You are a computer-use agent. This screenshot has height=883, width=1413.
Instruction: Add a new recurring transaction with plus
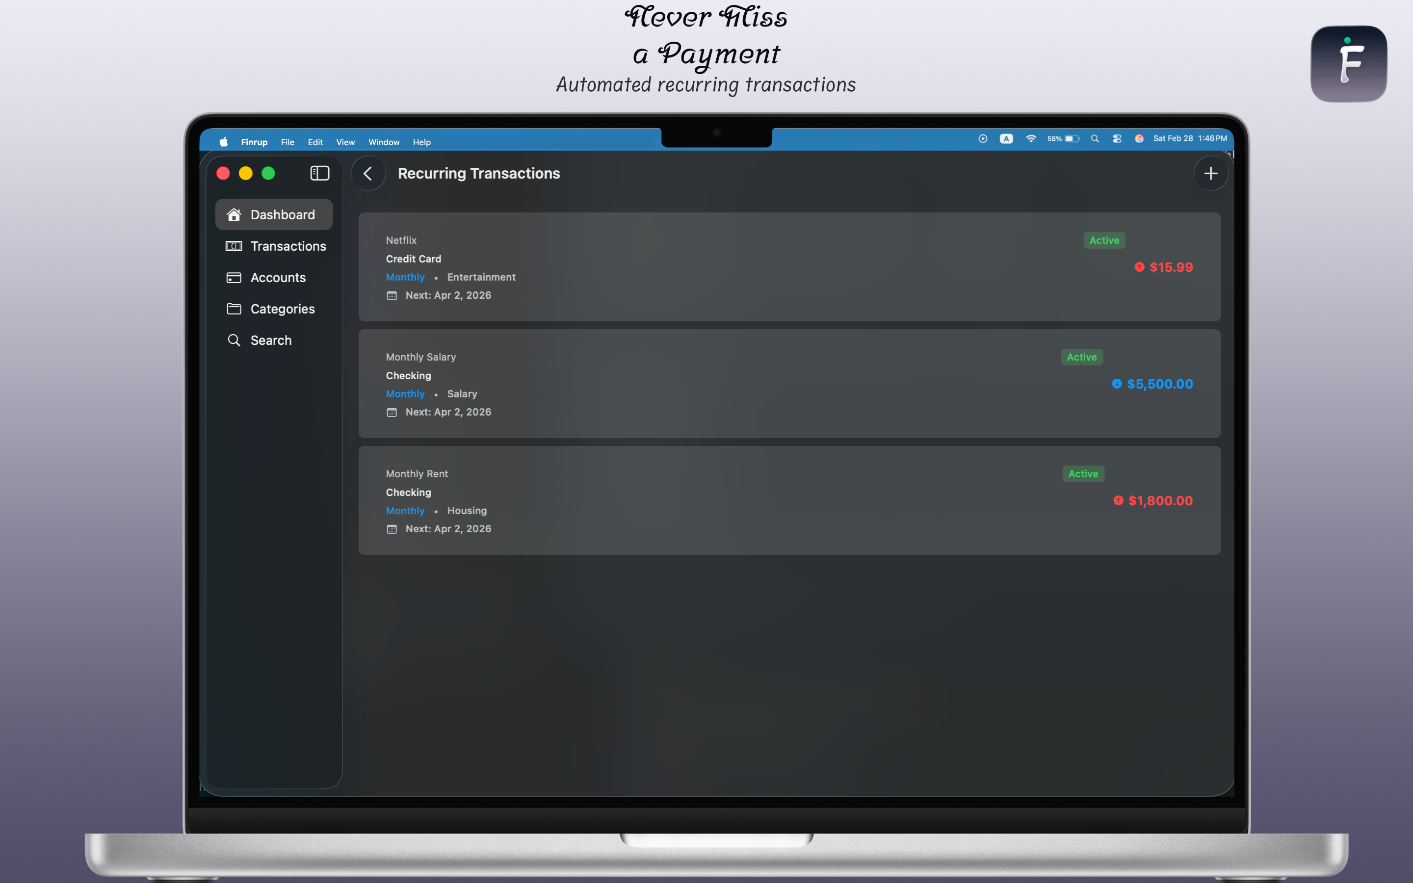(1210, 174)
